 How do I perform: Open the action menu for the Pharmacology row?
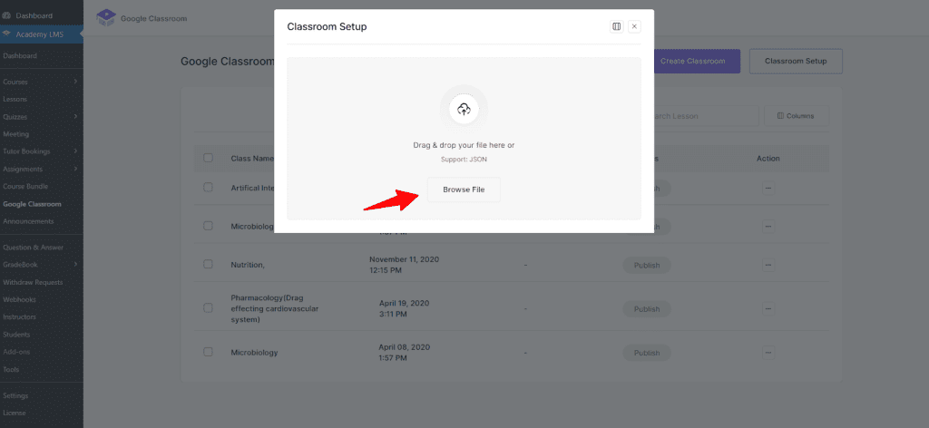point(768,308)
